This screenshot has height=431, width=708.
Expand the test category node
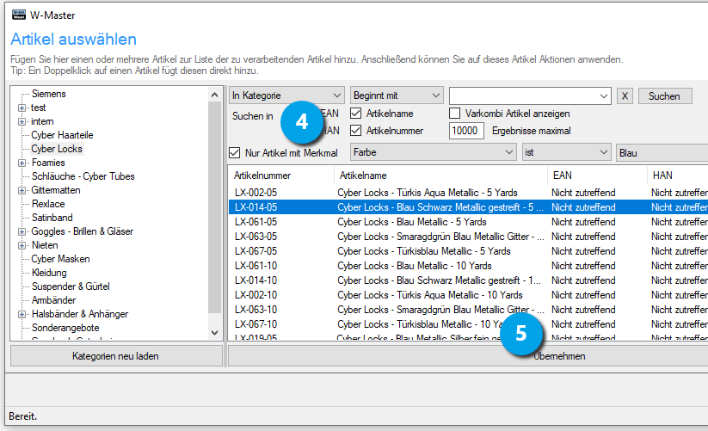pyautogui.click(x=22, y=108)
